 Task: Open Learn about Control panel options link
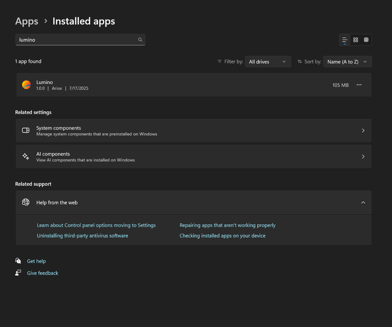point(96,225)
